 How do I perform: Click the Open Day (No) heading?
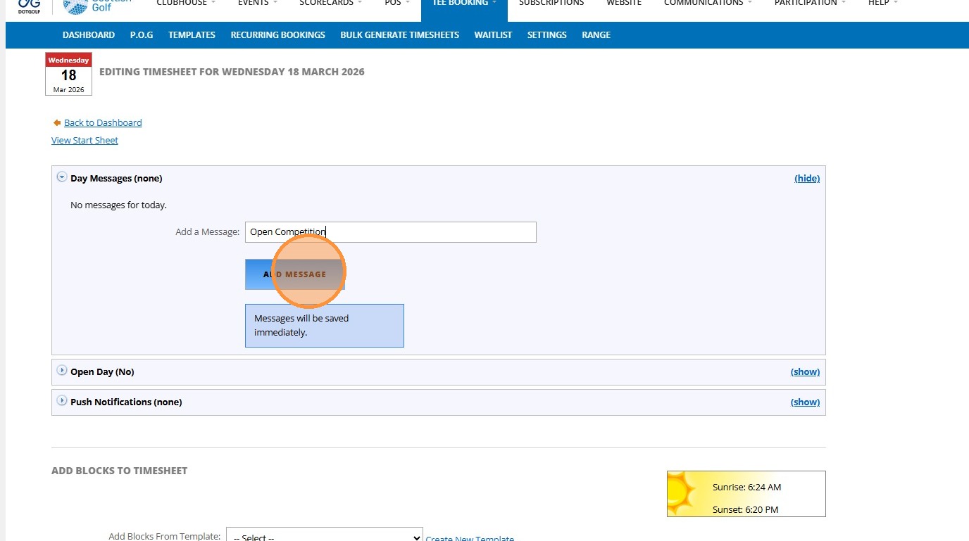coord(102,371)
